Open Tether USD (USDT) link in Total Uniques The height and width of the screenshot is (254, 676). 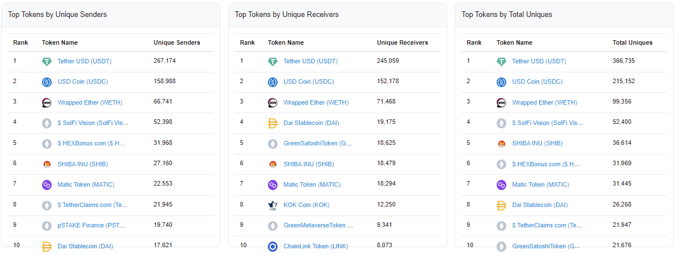tap(539, 62)
